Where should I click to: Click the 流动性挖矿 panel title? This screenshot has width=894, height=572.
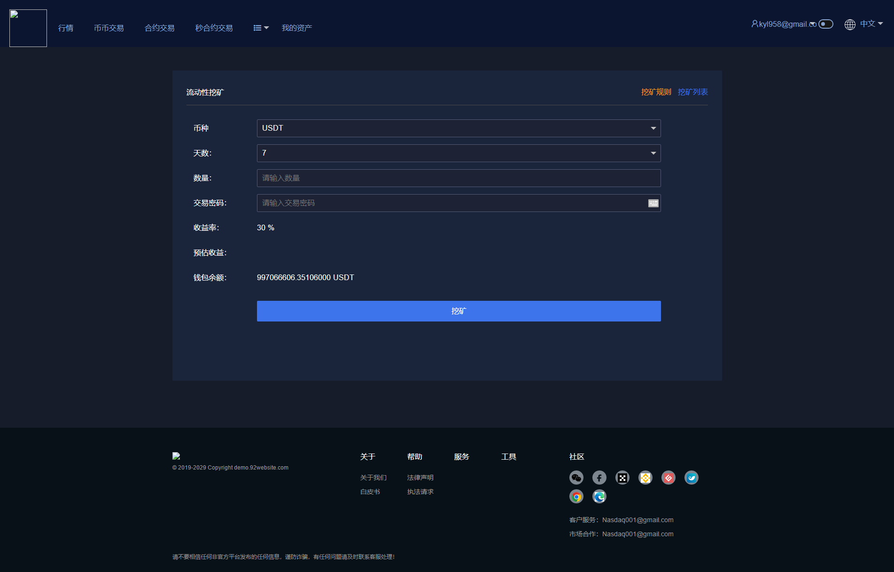(205, 93)
